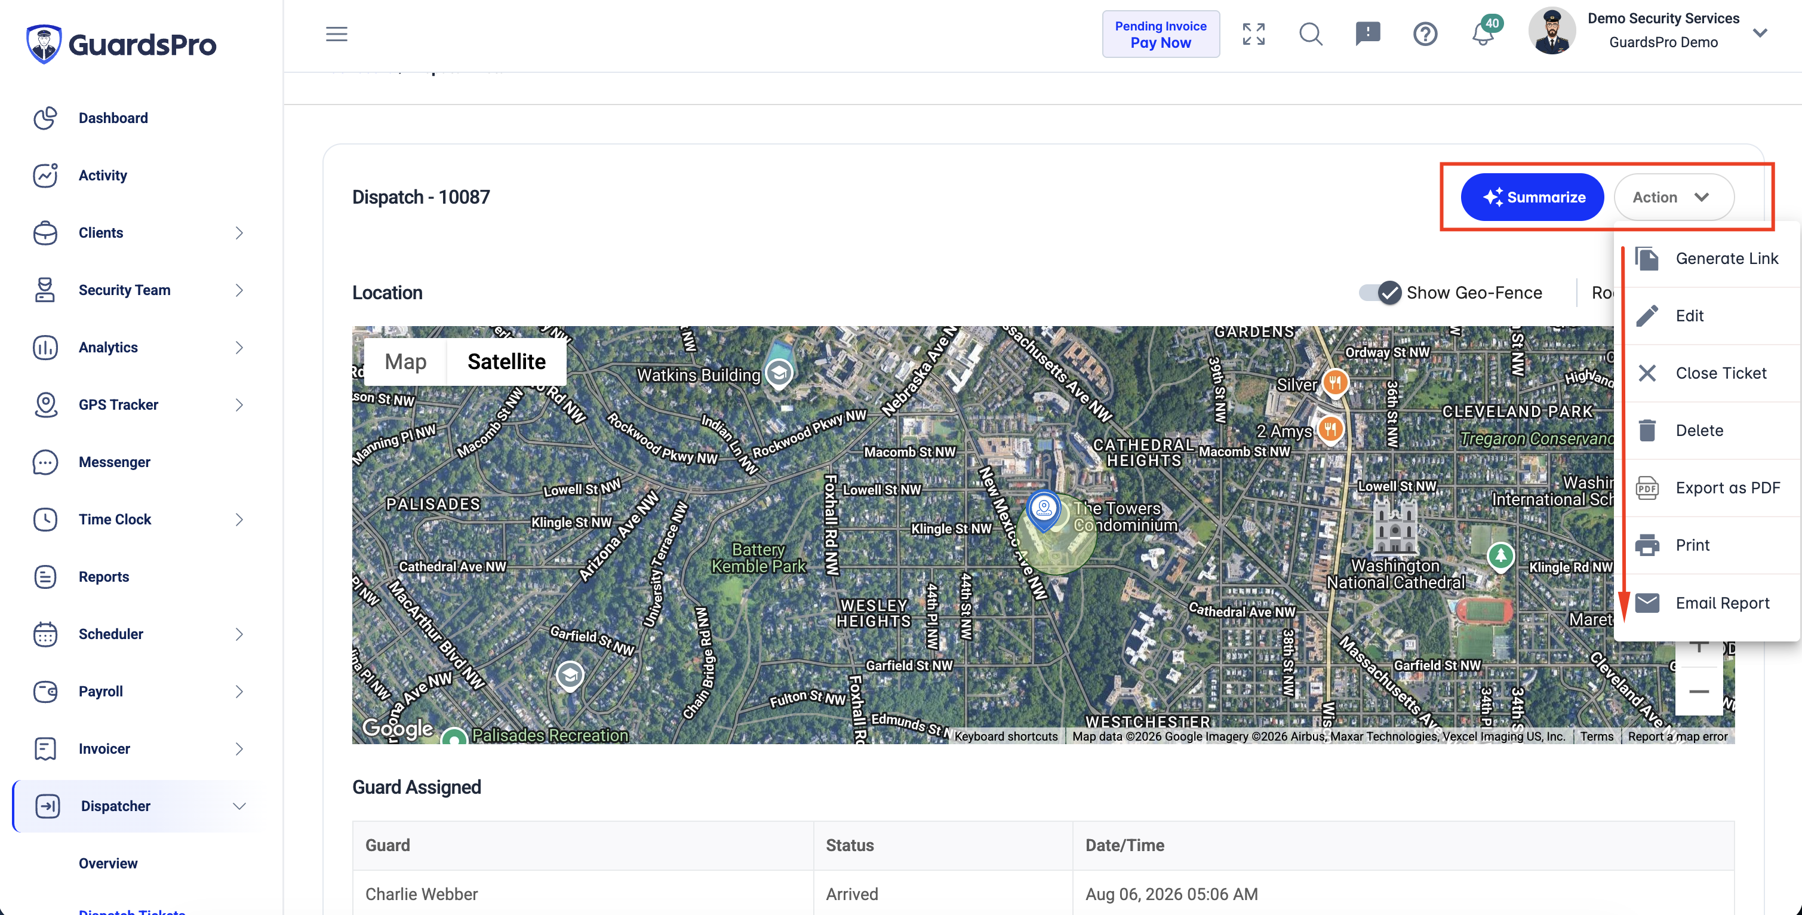This screenshot has height=915, width=1802.
Task: Click the Analytics bar chart icon
Action: [x=45, y=347]
